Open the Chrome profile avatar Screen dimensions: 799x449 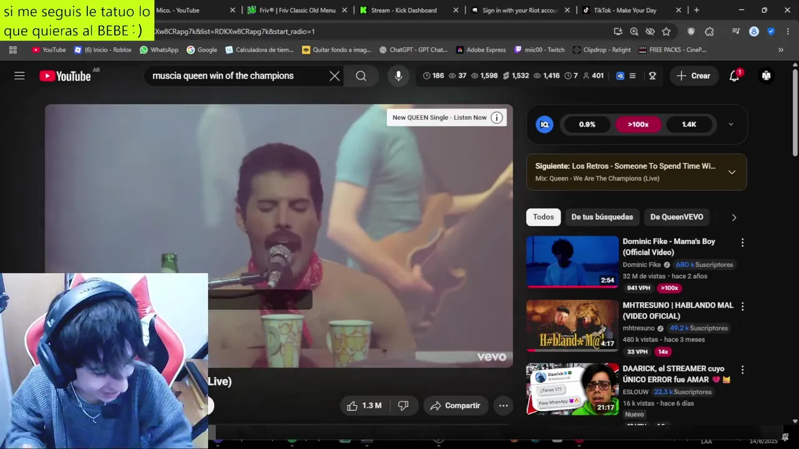coord(754,32)
